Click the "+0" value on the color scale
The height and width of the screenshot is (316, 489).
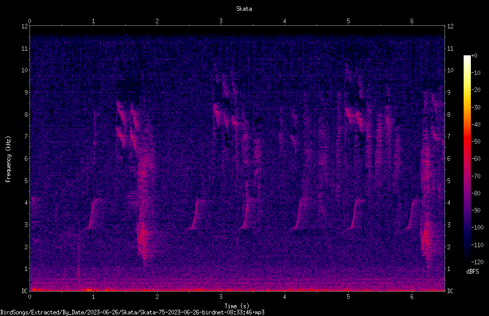pyautogui.click(x=474, y=56)
